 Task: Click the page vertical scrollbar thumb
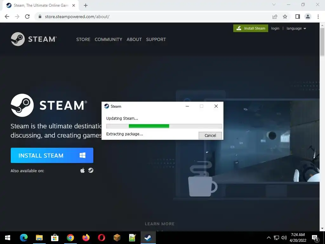tap(322, 42)
